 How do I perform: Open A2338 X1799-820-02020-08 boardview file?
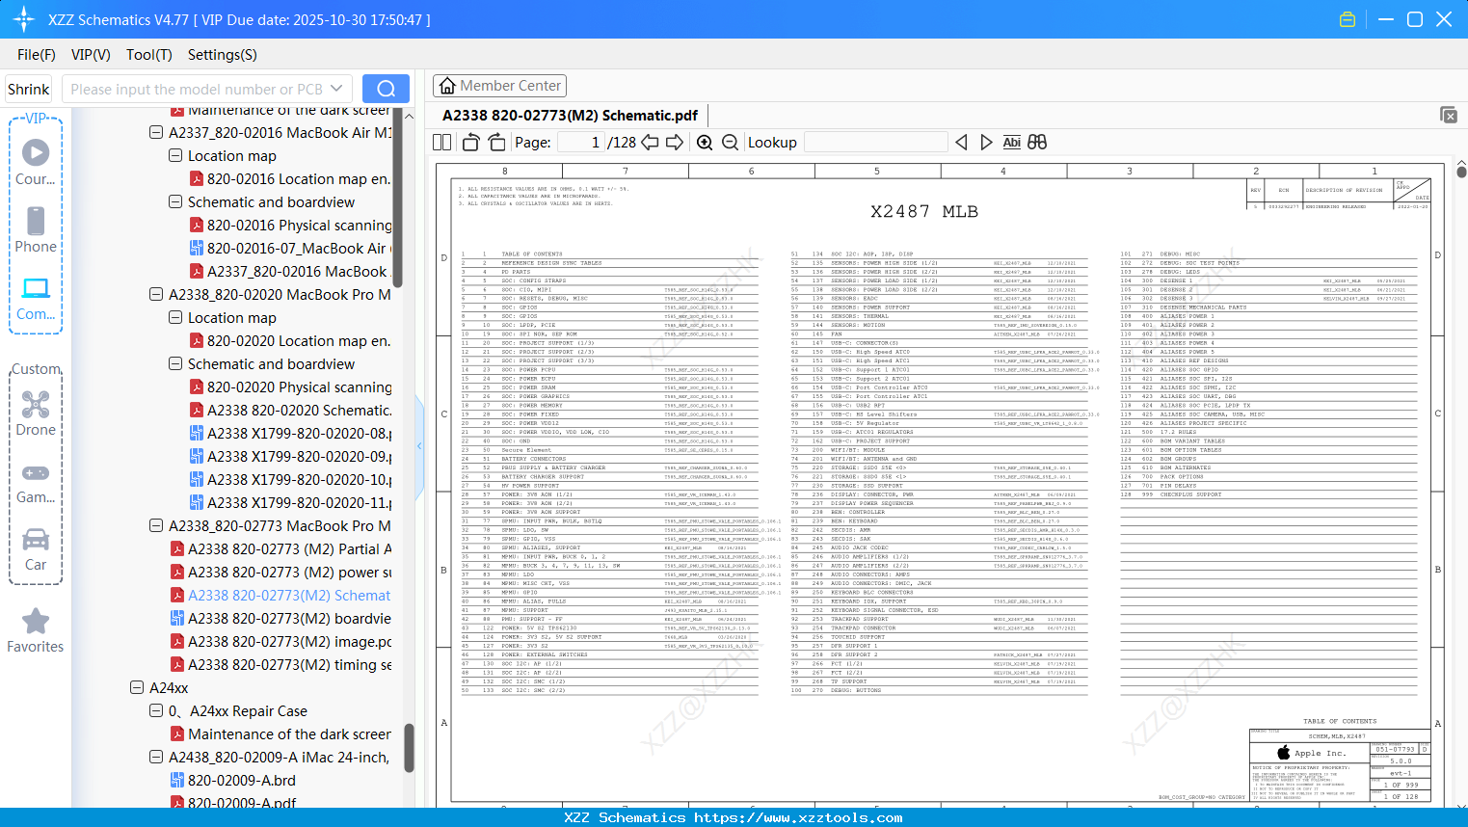(290, 433)
